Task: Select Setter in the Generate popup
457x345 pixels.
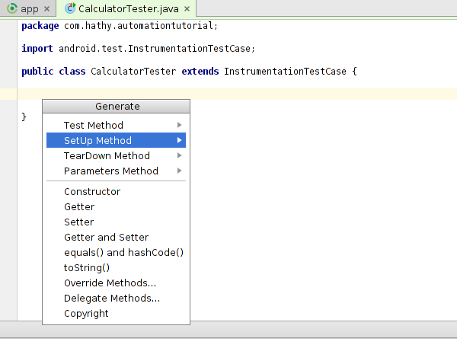Action: 79,222
